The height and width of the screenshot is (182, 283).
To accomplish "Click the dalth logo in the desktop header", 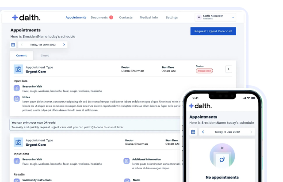I will [x=26, y=18].
